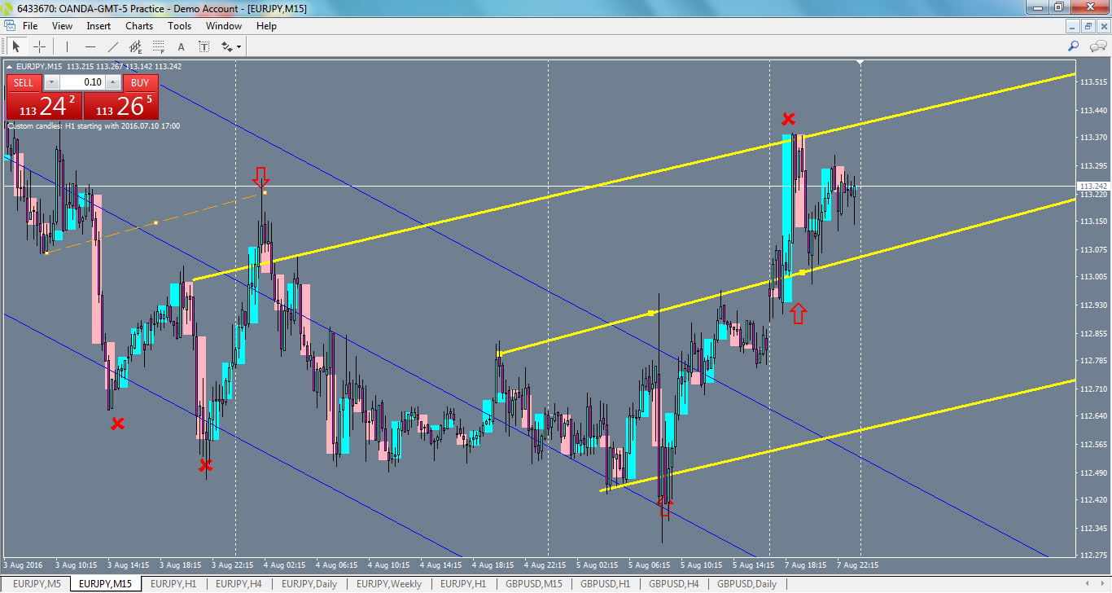Select the Vertical Line drawing tool

pyautogui.click(x=67, y=46)
